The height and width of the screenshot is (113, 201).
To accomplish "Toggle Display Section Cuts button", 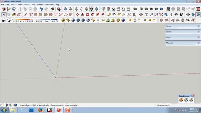I will click(198, 15).
